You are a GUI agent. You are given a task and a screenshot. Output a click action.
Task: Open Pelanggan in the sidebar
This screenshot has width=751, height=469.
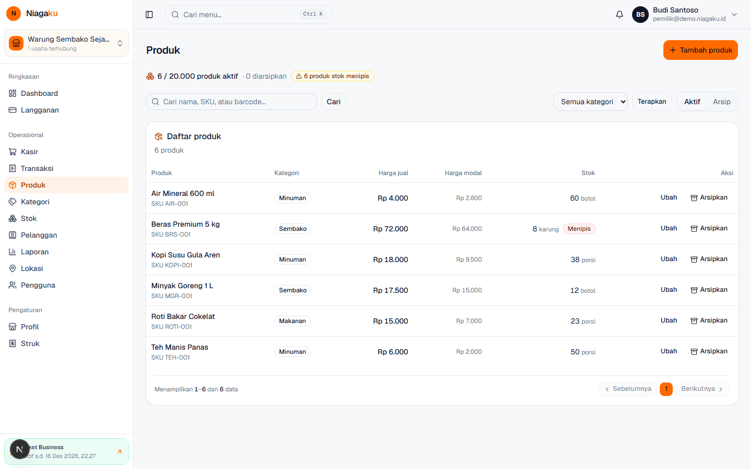[66, 235]
